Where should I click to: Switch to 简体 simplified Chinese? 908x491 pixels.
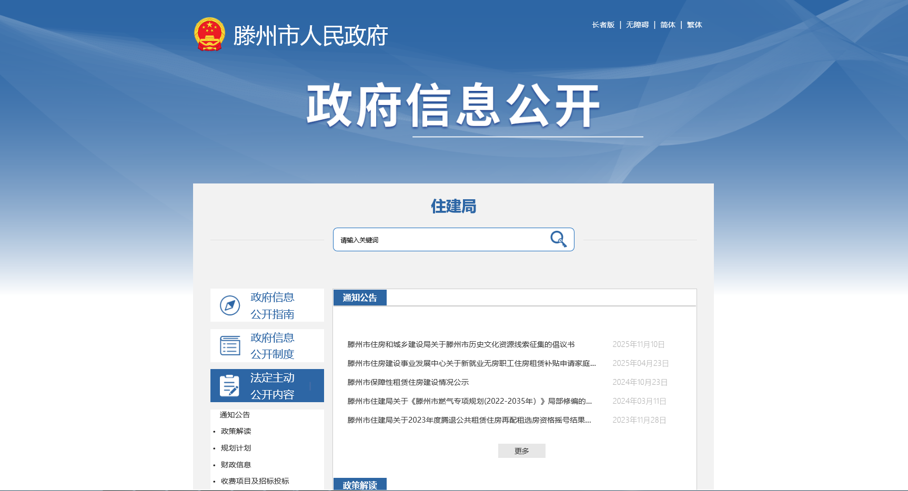668,25
